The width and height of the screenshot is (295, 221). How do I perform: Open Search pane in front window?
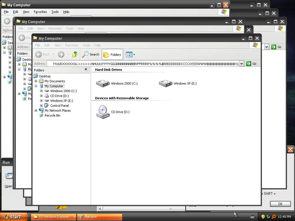coord(91,54)
